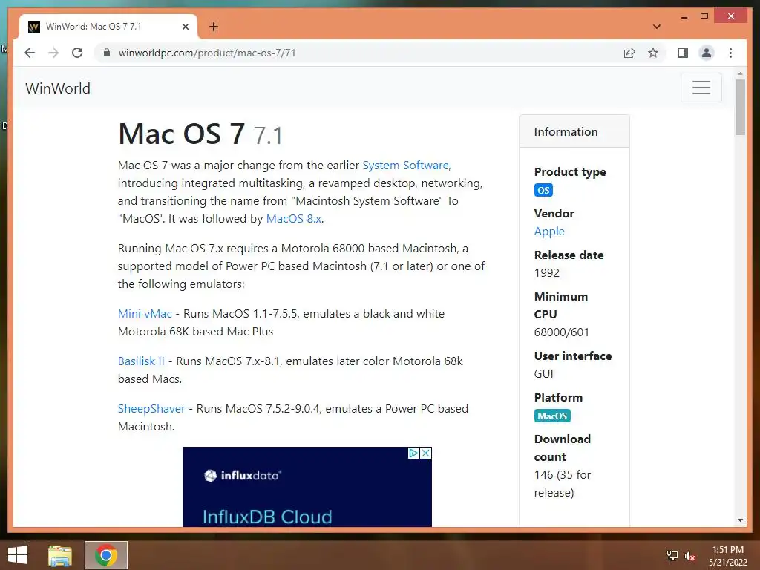Open the Windows Start menu
Screen dimensions: 760x570
(18, 555)
